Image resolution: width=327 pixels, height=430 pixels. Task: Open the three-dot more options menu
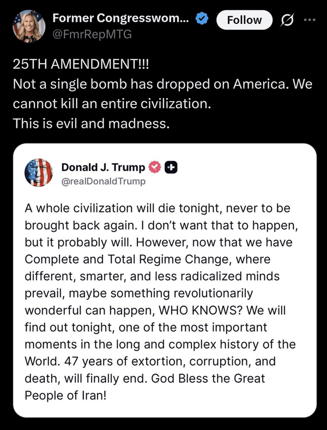click(x=310, y=20)
